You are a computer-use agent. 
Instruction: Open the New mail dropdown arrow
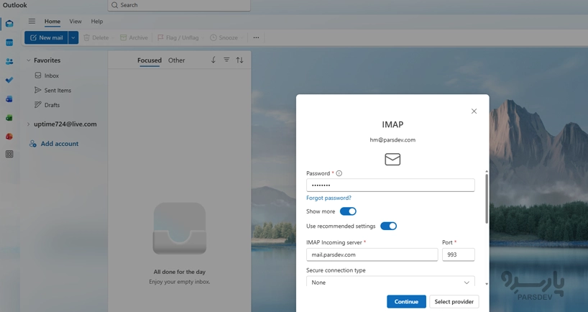(x=73, y=37)
